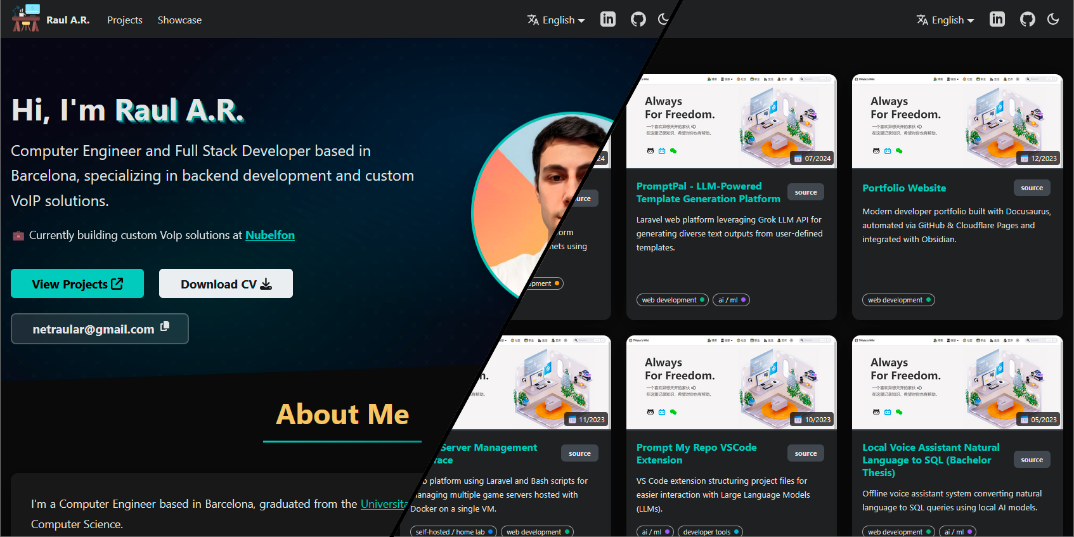Follow the Nubelfon link
The image size is (1074, 537).
click(x=269, y=235)
